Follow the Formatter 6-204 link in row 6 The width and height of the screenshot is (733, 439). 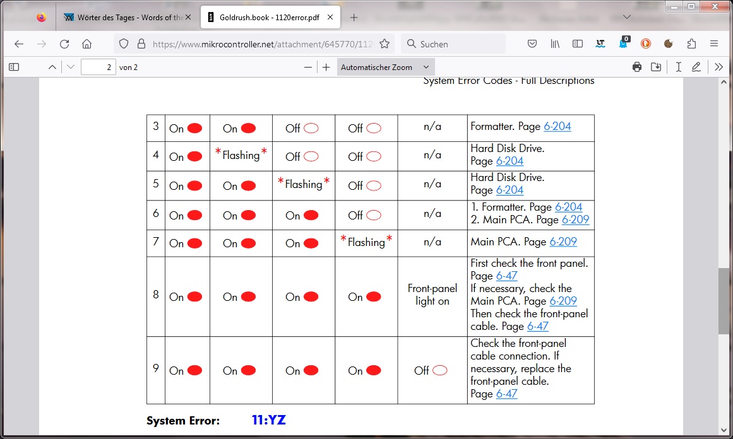click(x=568, y=207)
